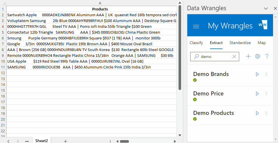
Task: Close the Data Wrangles task pane
Action: pyautogui.click(x=275, y=8)
